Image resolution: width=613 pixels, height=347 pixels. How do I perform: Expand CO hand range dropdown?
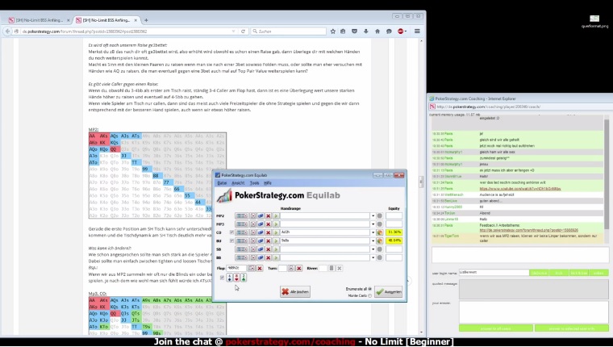coord(373,232)
